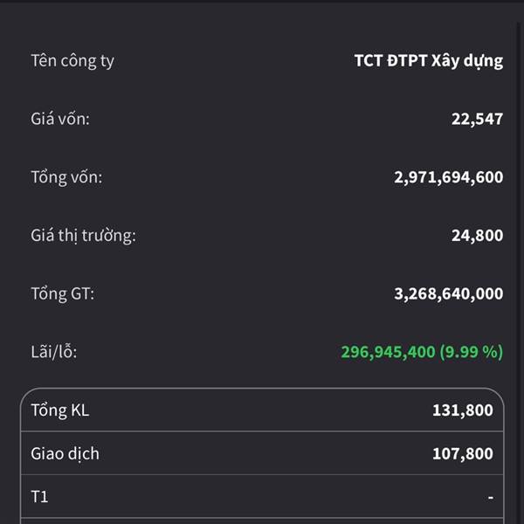This screenshot has width=524, height=524.
Task: Click the T1 dash value
Action: [x=490, y=497]
